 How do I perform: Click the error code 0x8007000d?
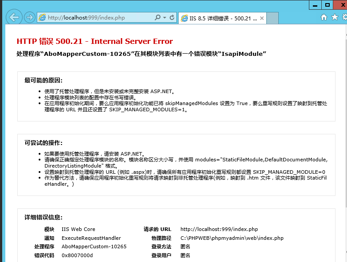pyautogui.click(x=77, y=255)
